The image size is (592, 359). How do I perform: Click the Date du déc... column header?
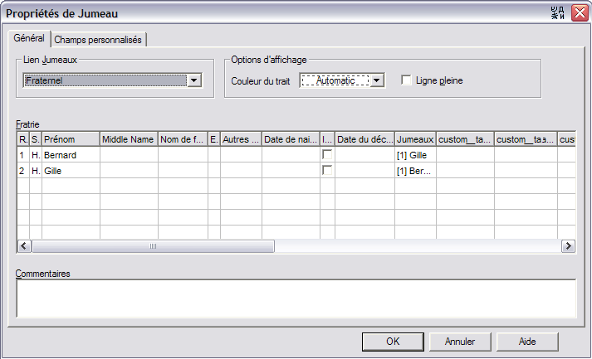point(364,139)
